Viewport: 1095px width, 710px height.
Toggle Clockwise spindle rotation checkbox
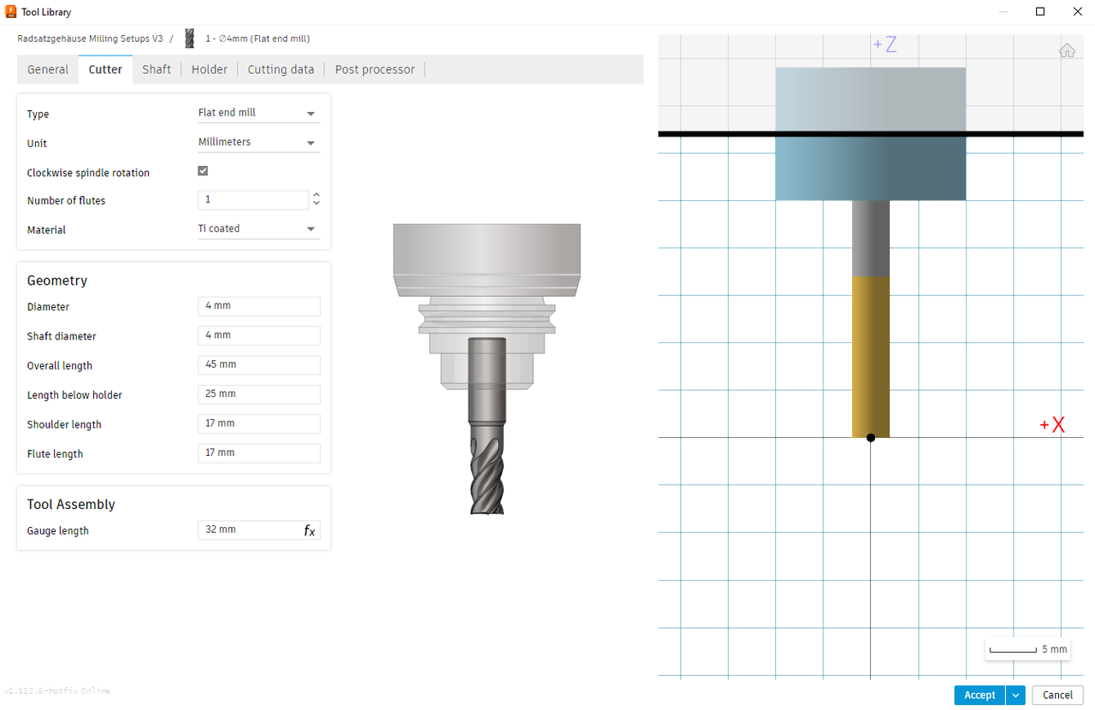click(x=203, y=171)
